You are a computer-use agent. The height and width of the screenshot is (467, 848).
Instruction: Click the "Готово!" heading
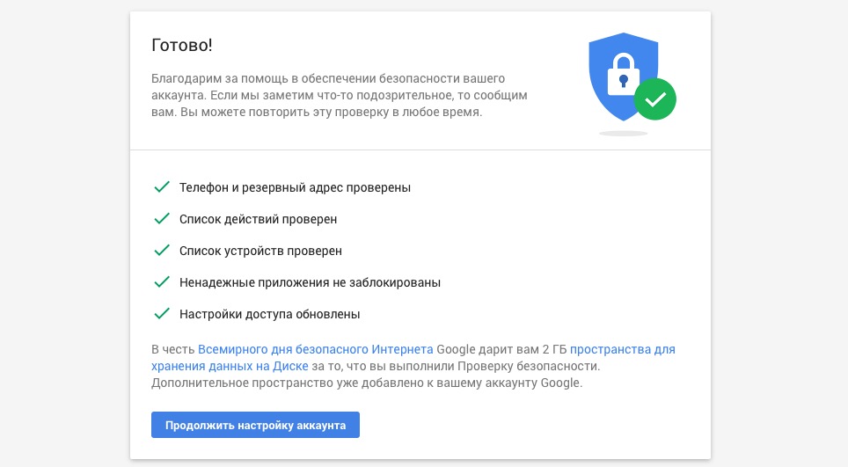coord(182,45)
